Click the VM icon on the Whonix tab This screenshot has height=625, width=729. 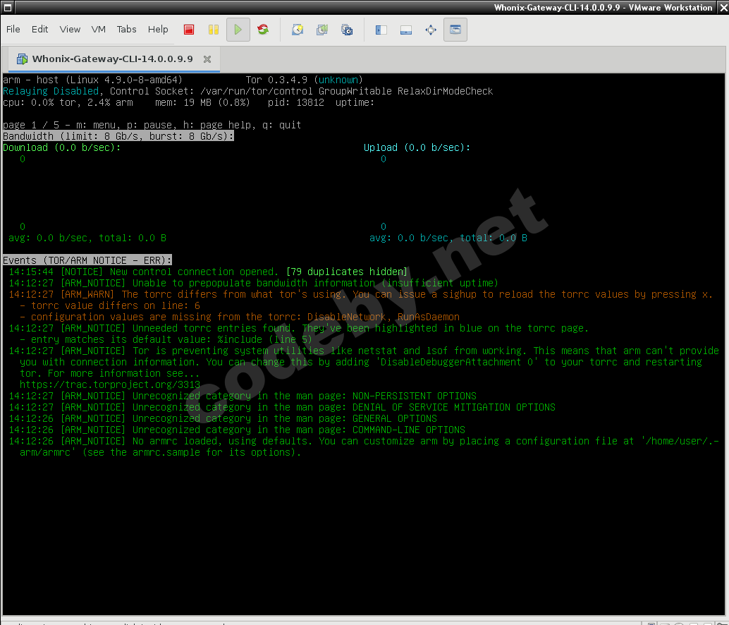[x=22, y=59]
